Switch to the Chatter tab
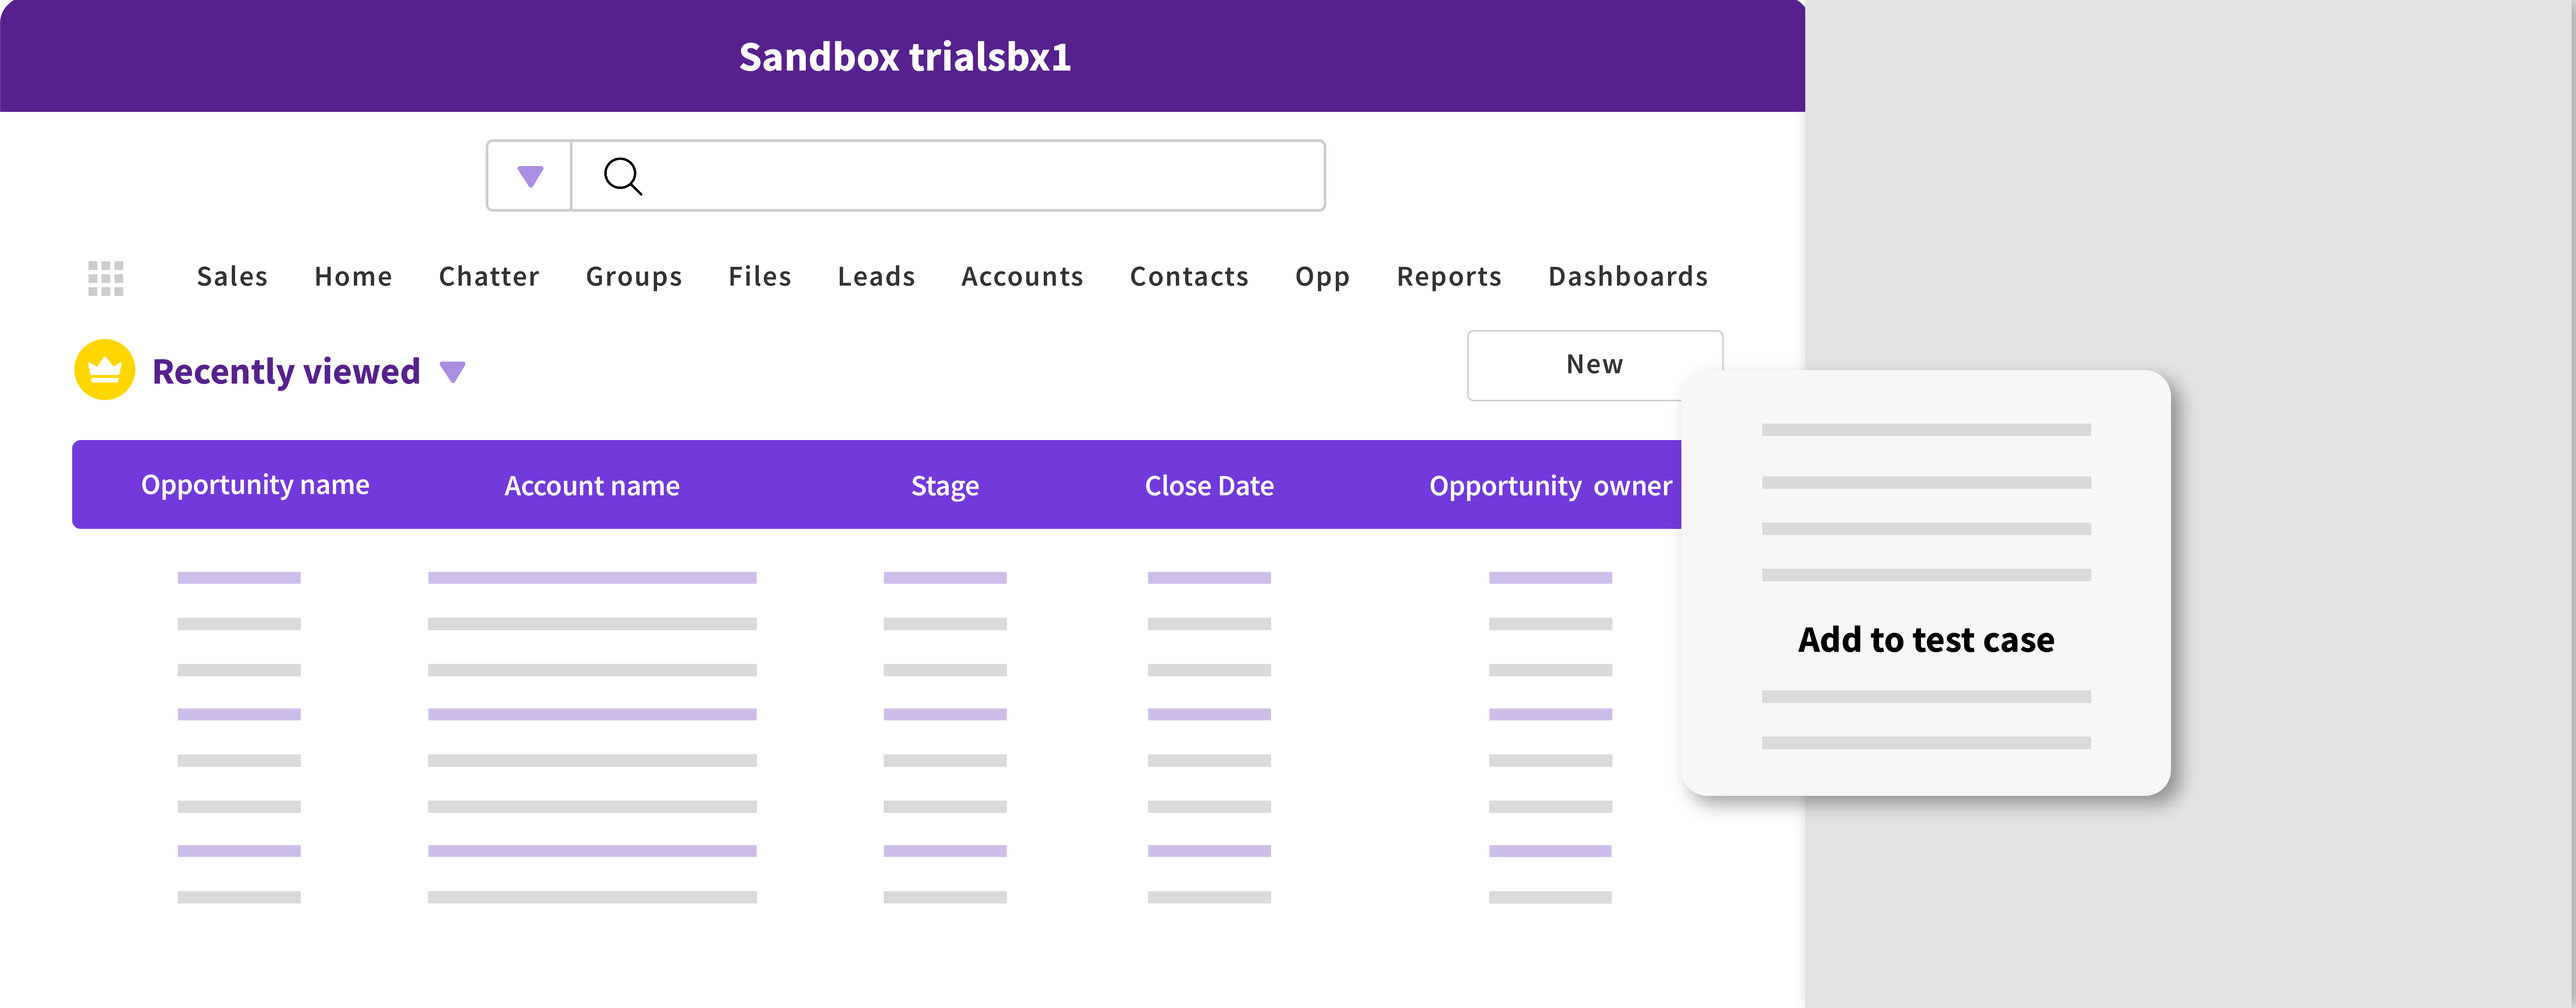Viewport: 2576px width, 1008px height. tap(489, 277)
